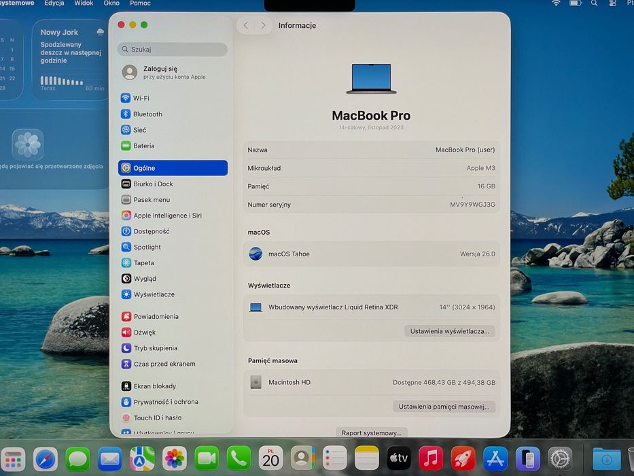634x476 pixels.
Task: Open Powiadomienia settings
Action: [173, 316]
